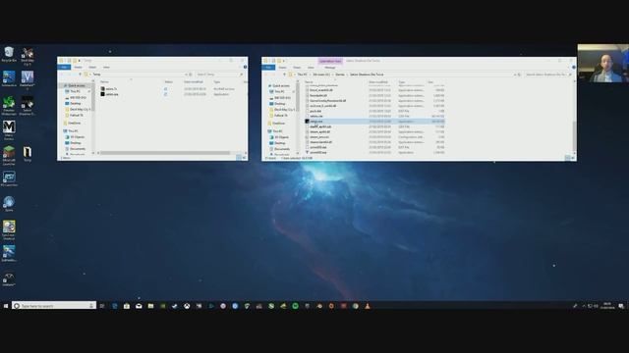Click the webcam video thumbnail
The height and width of the screenshot is (353, 629).
[x=603, y=63]
